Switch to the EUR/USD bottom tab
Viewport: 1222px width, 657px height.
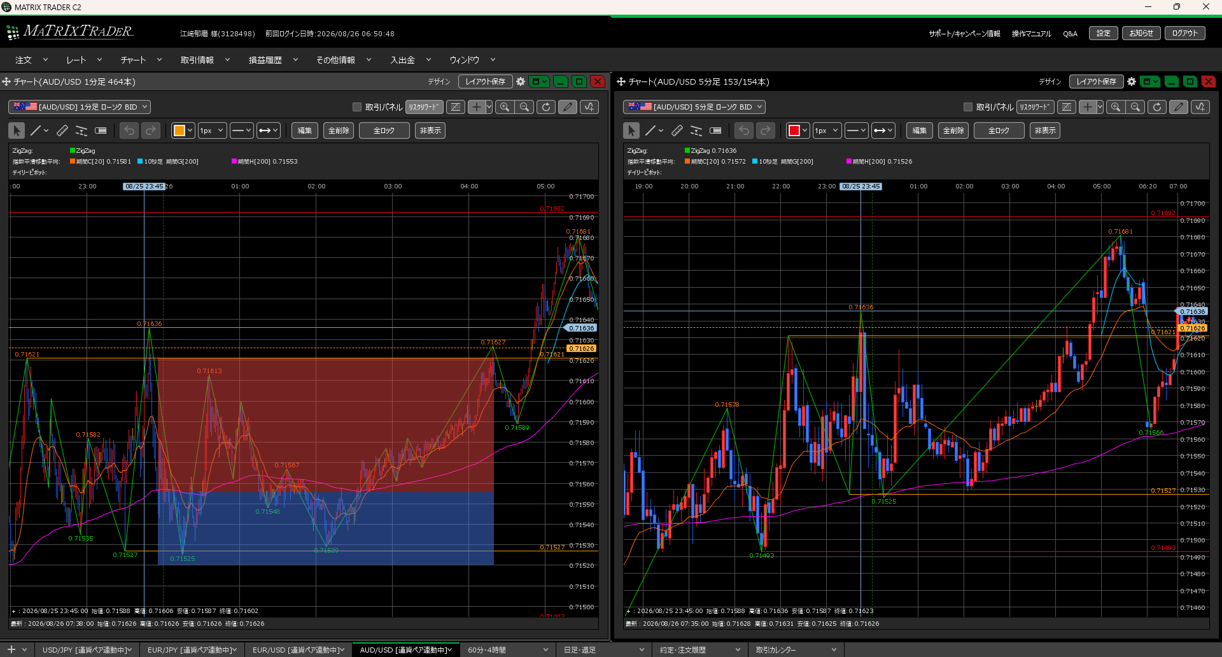pyautogui.click(x=298, y=650)
